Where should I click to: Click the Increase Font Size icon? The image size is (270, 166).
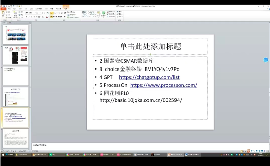pyautogui.click(x=42, y=13)
